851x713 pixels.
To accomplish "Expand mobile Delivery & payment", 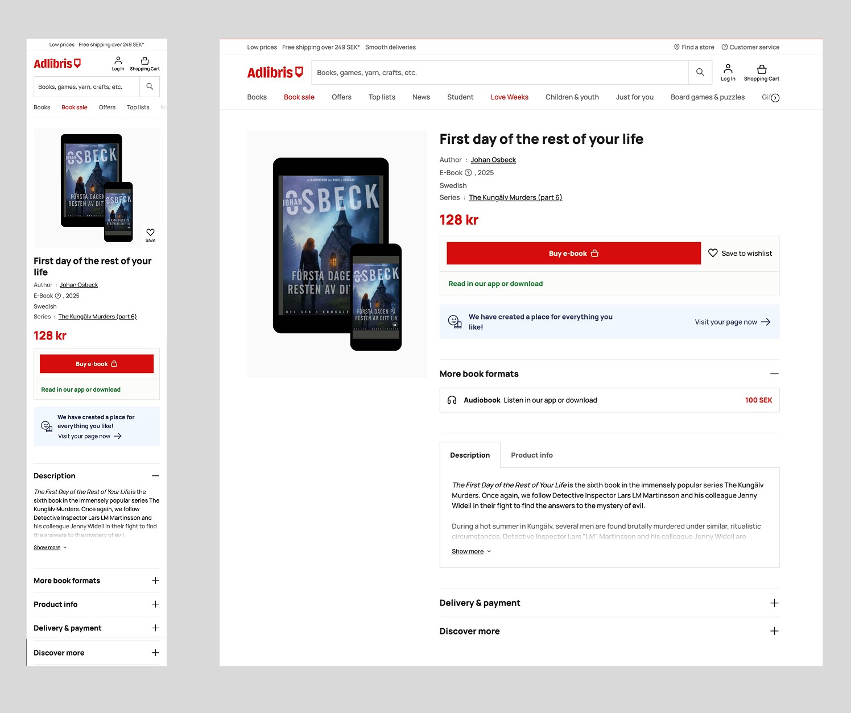I will coord(155,628).
